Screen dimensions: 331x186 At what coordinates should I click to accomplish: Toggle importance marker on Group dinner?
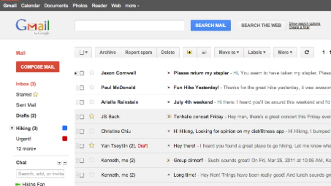(x=169, y=160)
